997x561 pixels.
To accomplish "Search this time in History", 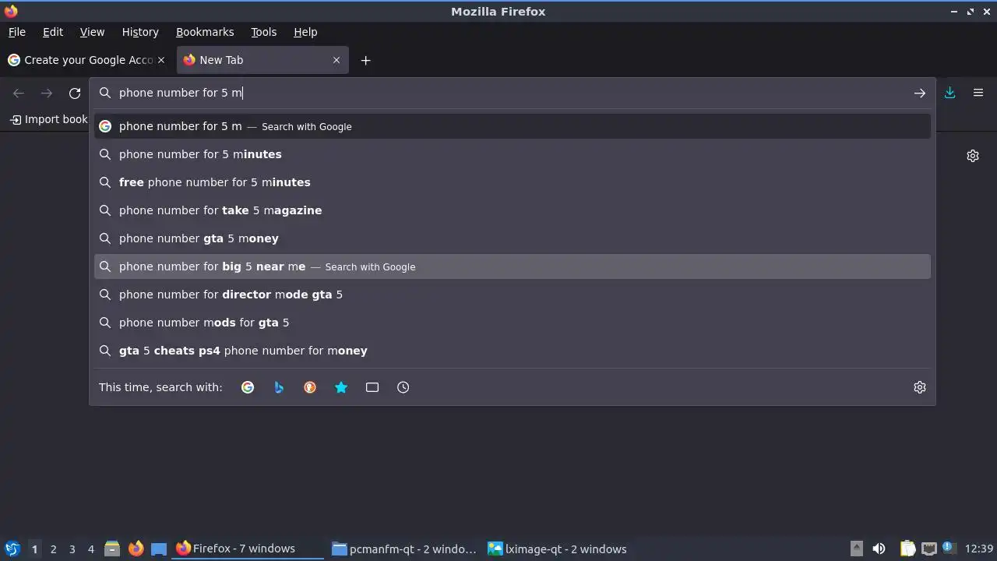I will click(403, 387).
